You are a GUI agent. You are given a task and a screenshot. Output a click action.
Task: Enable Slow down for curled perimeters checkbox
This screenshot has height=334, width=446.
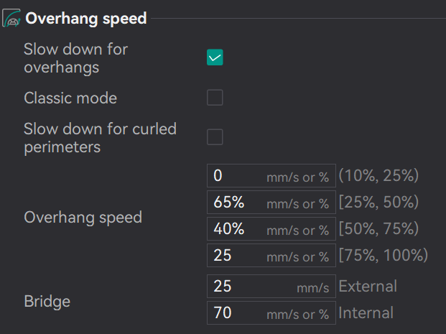point(215,136)
